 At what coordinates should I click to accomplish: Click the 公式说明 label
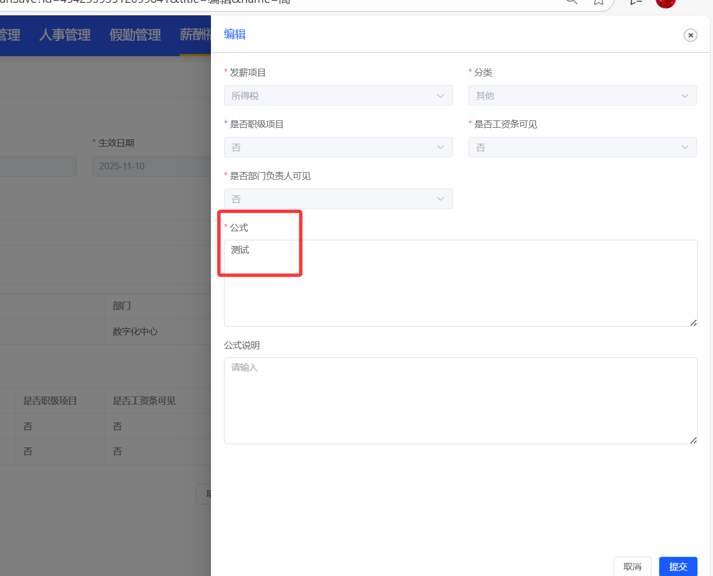[242, 345]
